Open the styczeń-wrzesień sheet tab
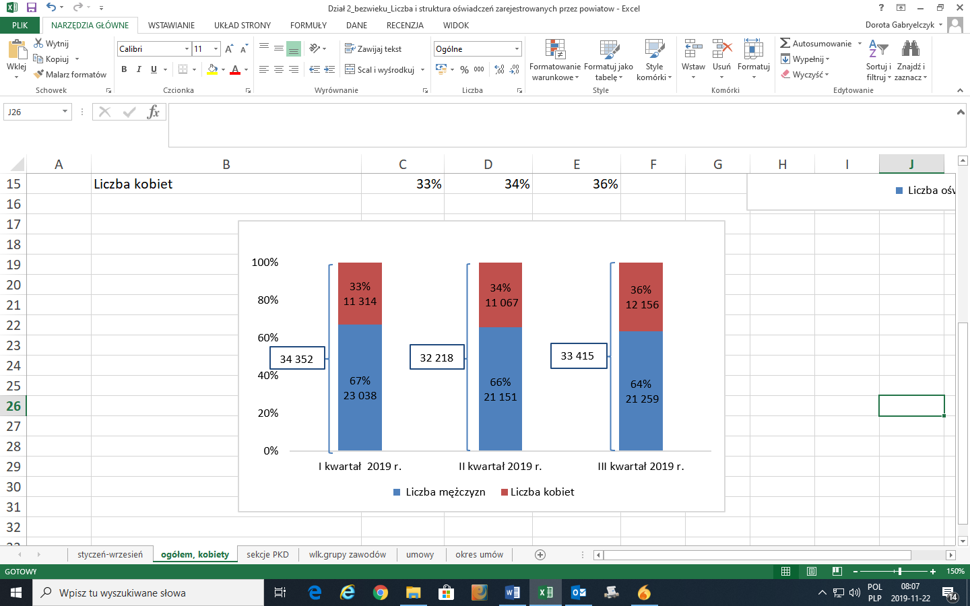This screenshot has height=606, width=970. (x=110, y=555)
